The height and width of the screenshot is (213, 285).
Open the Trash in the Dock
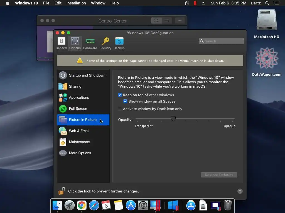pos(228,205)
